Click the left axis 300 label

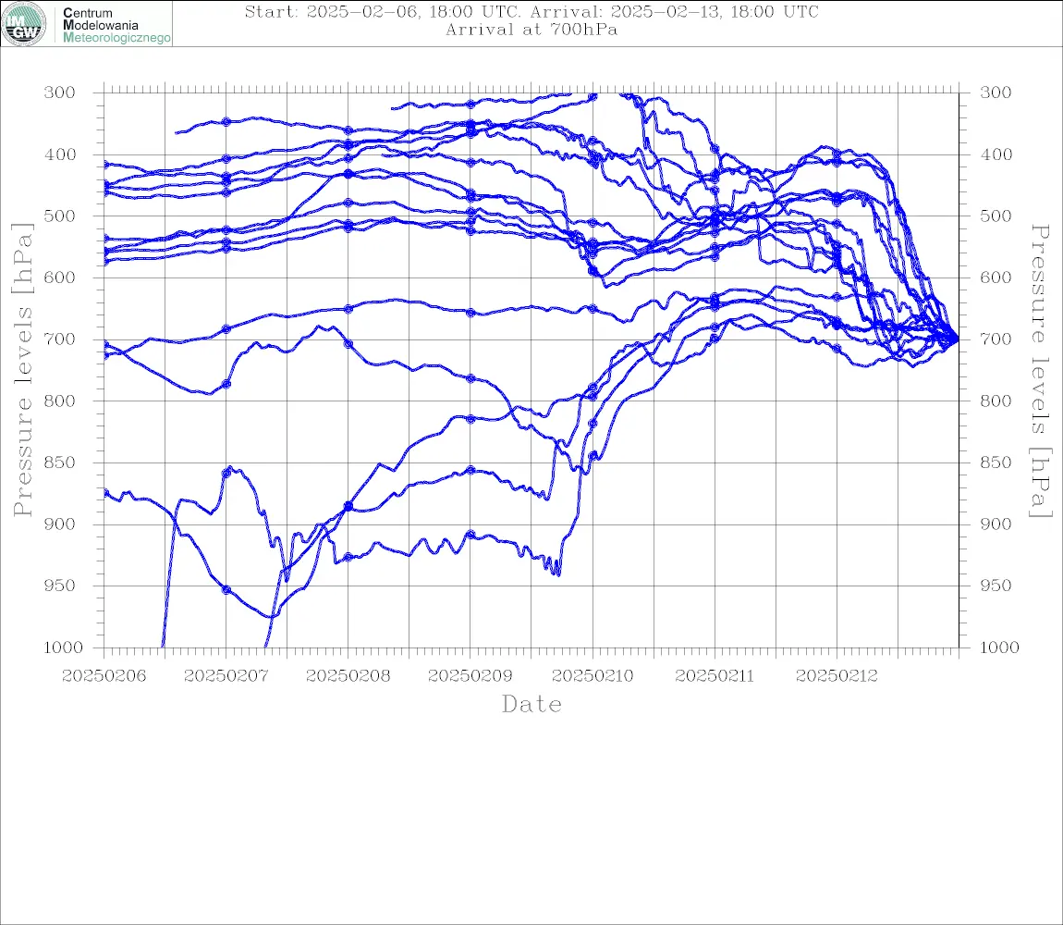pos(60,92)
